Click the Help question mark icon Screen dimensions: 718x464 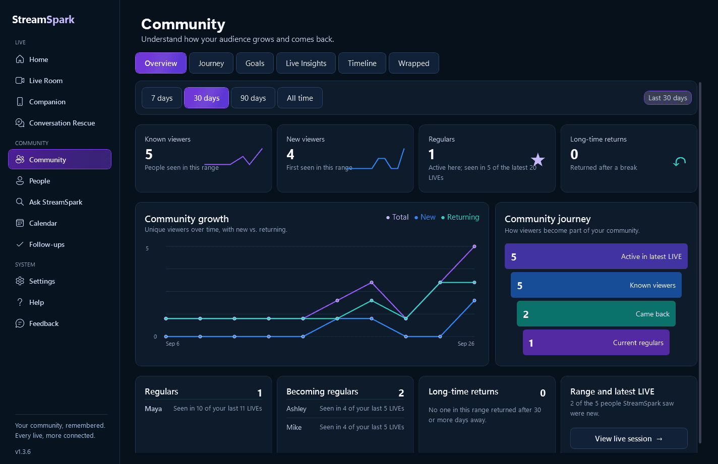20,302
